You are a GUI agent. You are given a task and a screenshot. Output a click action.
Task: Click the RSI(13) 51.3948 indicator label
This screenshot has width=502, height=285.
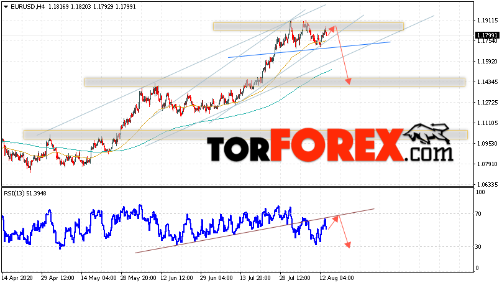pos(25,194)
